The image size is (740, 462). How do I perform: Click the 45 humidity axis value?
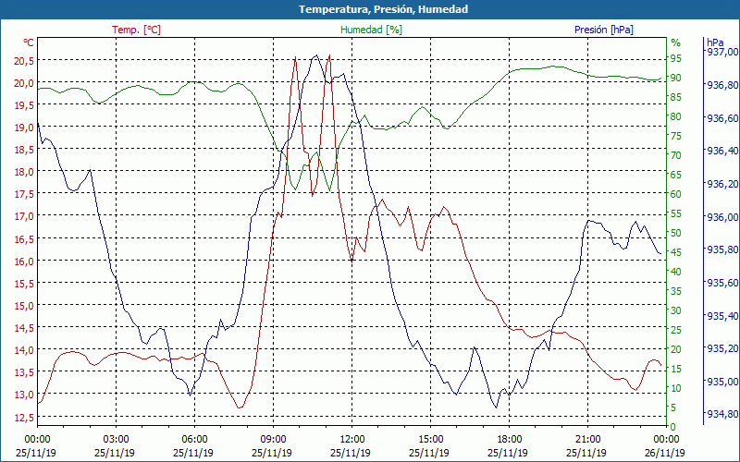point(676,252)
